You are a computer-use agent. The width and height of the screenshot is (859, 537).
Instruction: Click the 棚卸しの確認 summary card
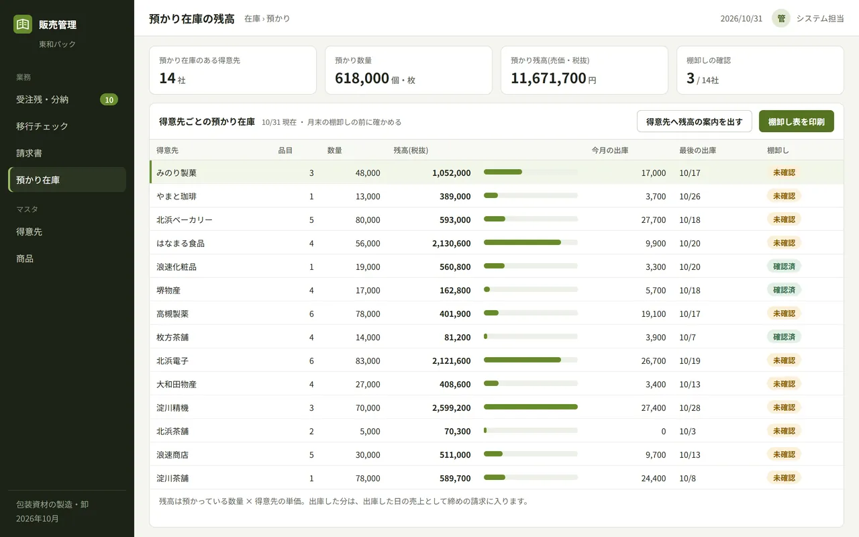pyautogui.click(x=760, y=70)
